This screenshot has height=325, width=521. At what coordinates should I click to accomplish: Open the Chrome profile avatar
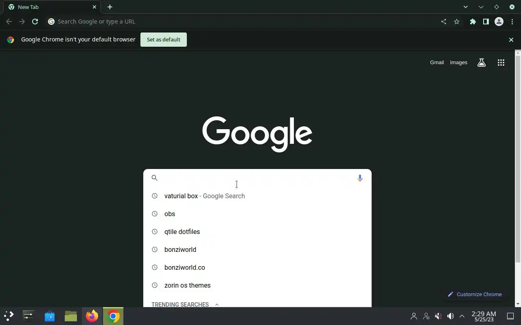click(x=499, y=22)
